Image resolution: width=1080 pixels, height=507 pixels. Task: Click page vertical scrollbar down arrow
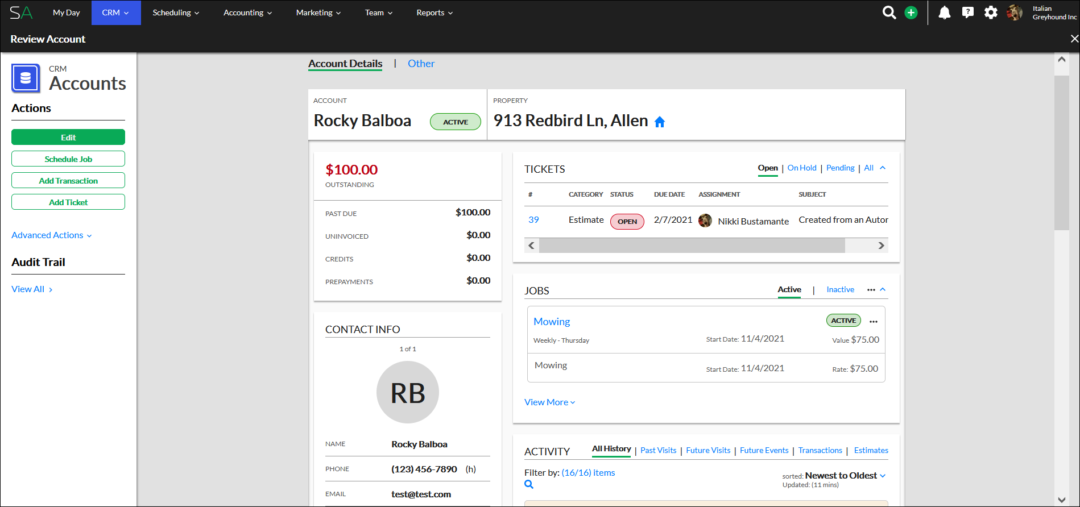1062,500
